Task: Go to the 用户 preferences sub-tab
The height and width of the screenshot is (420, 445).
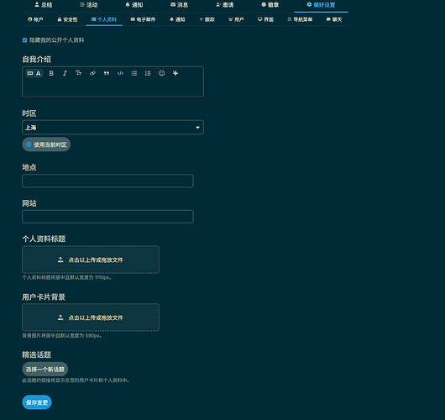Action: click(x=236, y=19)
